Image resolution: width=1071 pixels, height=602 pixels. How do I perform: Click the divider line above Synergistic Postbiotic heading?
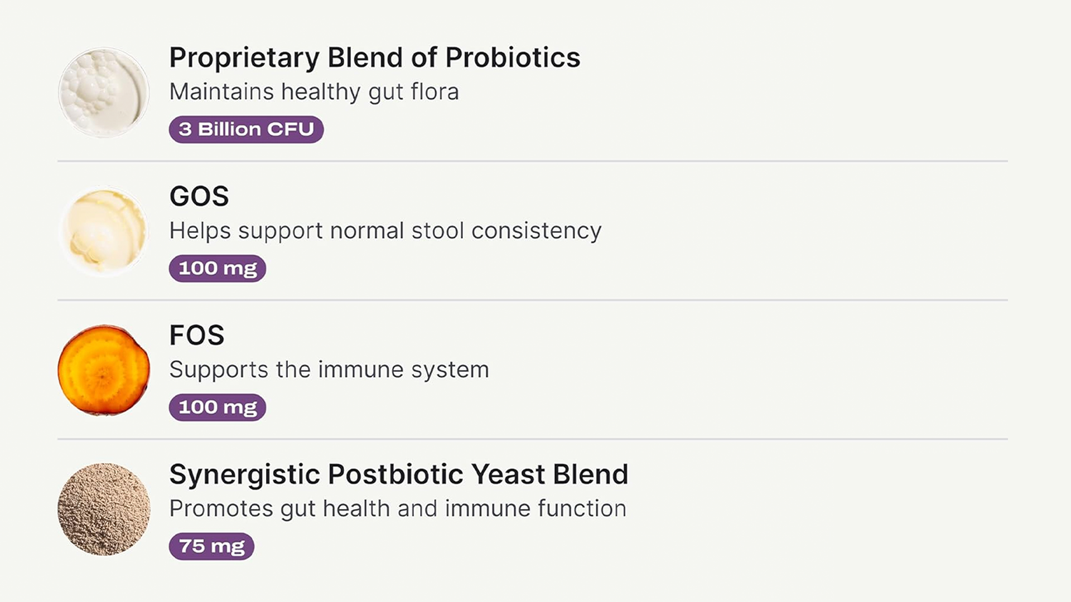click(x=532, y=439)
